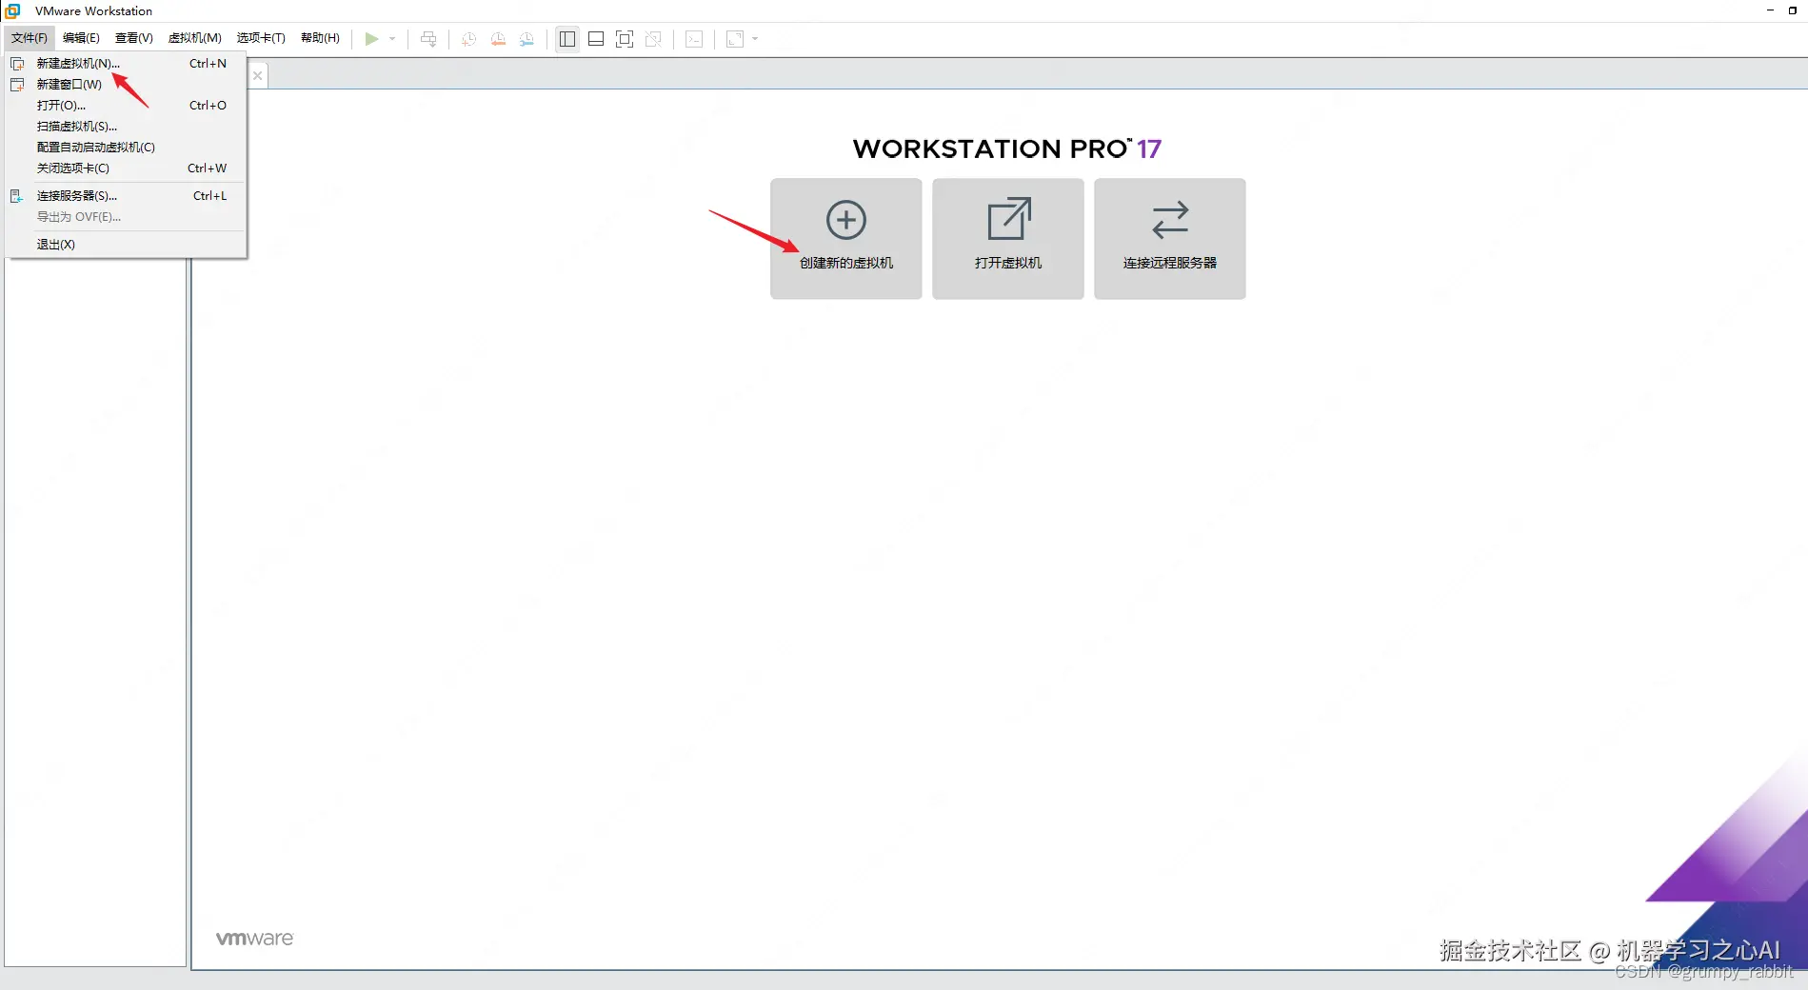Viewport: 1808px width, 990px height.
Task: Choose 扫描虚拟机(S)... menu entry
Action: [x=126, y=127]
